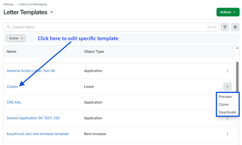The image size is (242, 145).
Task: Go to Letters and Messaging breadcrumb
Action: click(x=33, y=4)
